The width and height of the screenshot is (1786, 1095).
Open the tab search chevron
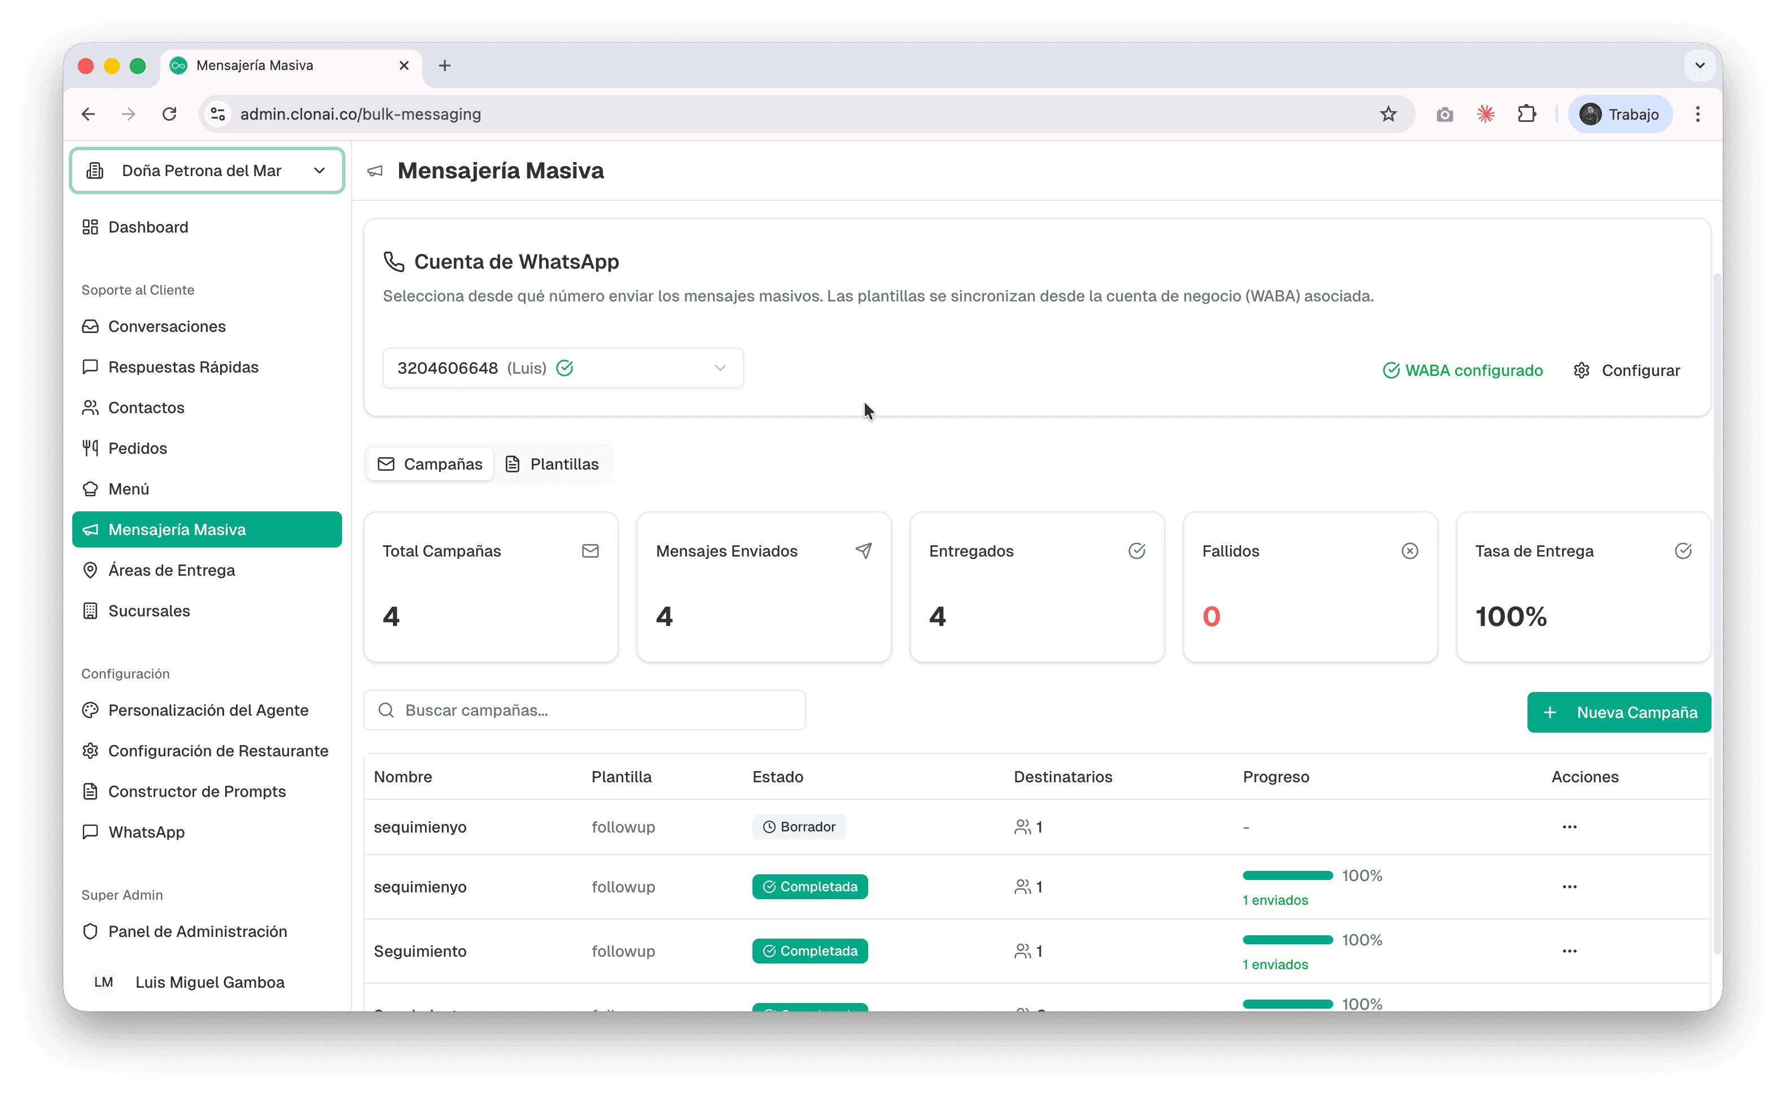[x=1700, y=65]
